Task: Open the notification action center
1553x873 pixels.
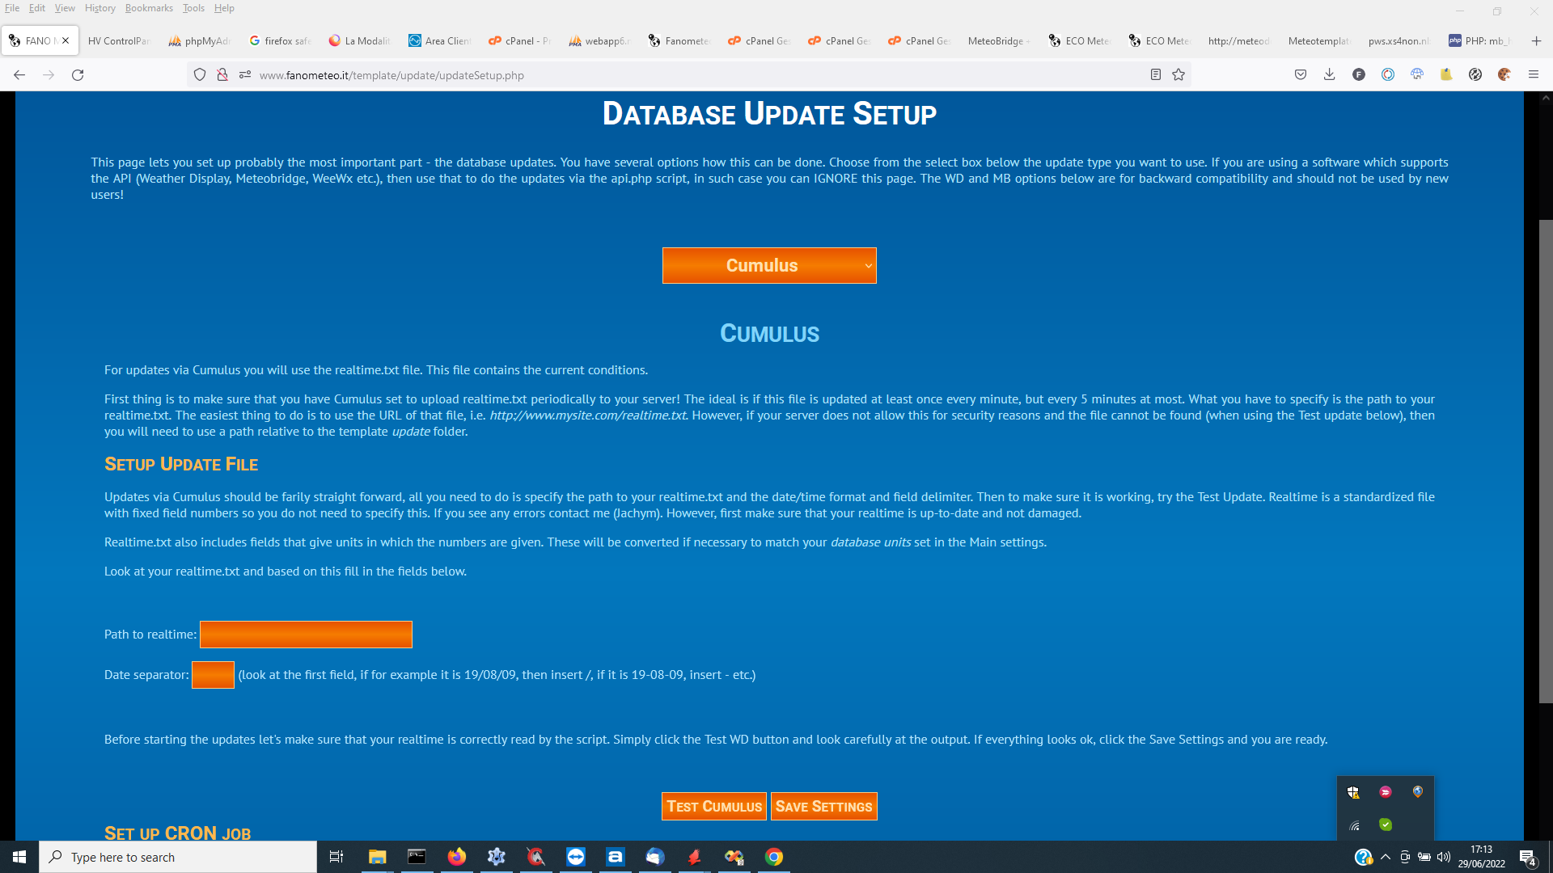Action: [1528, 857]
